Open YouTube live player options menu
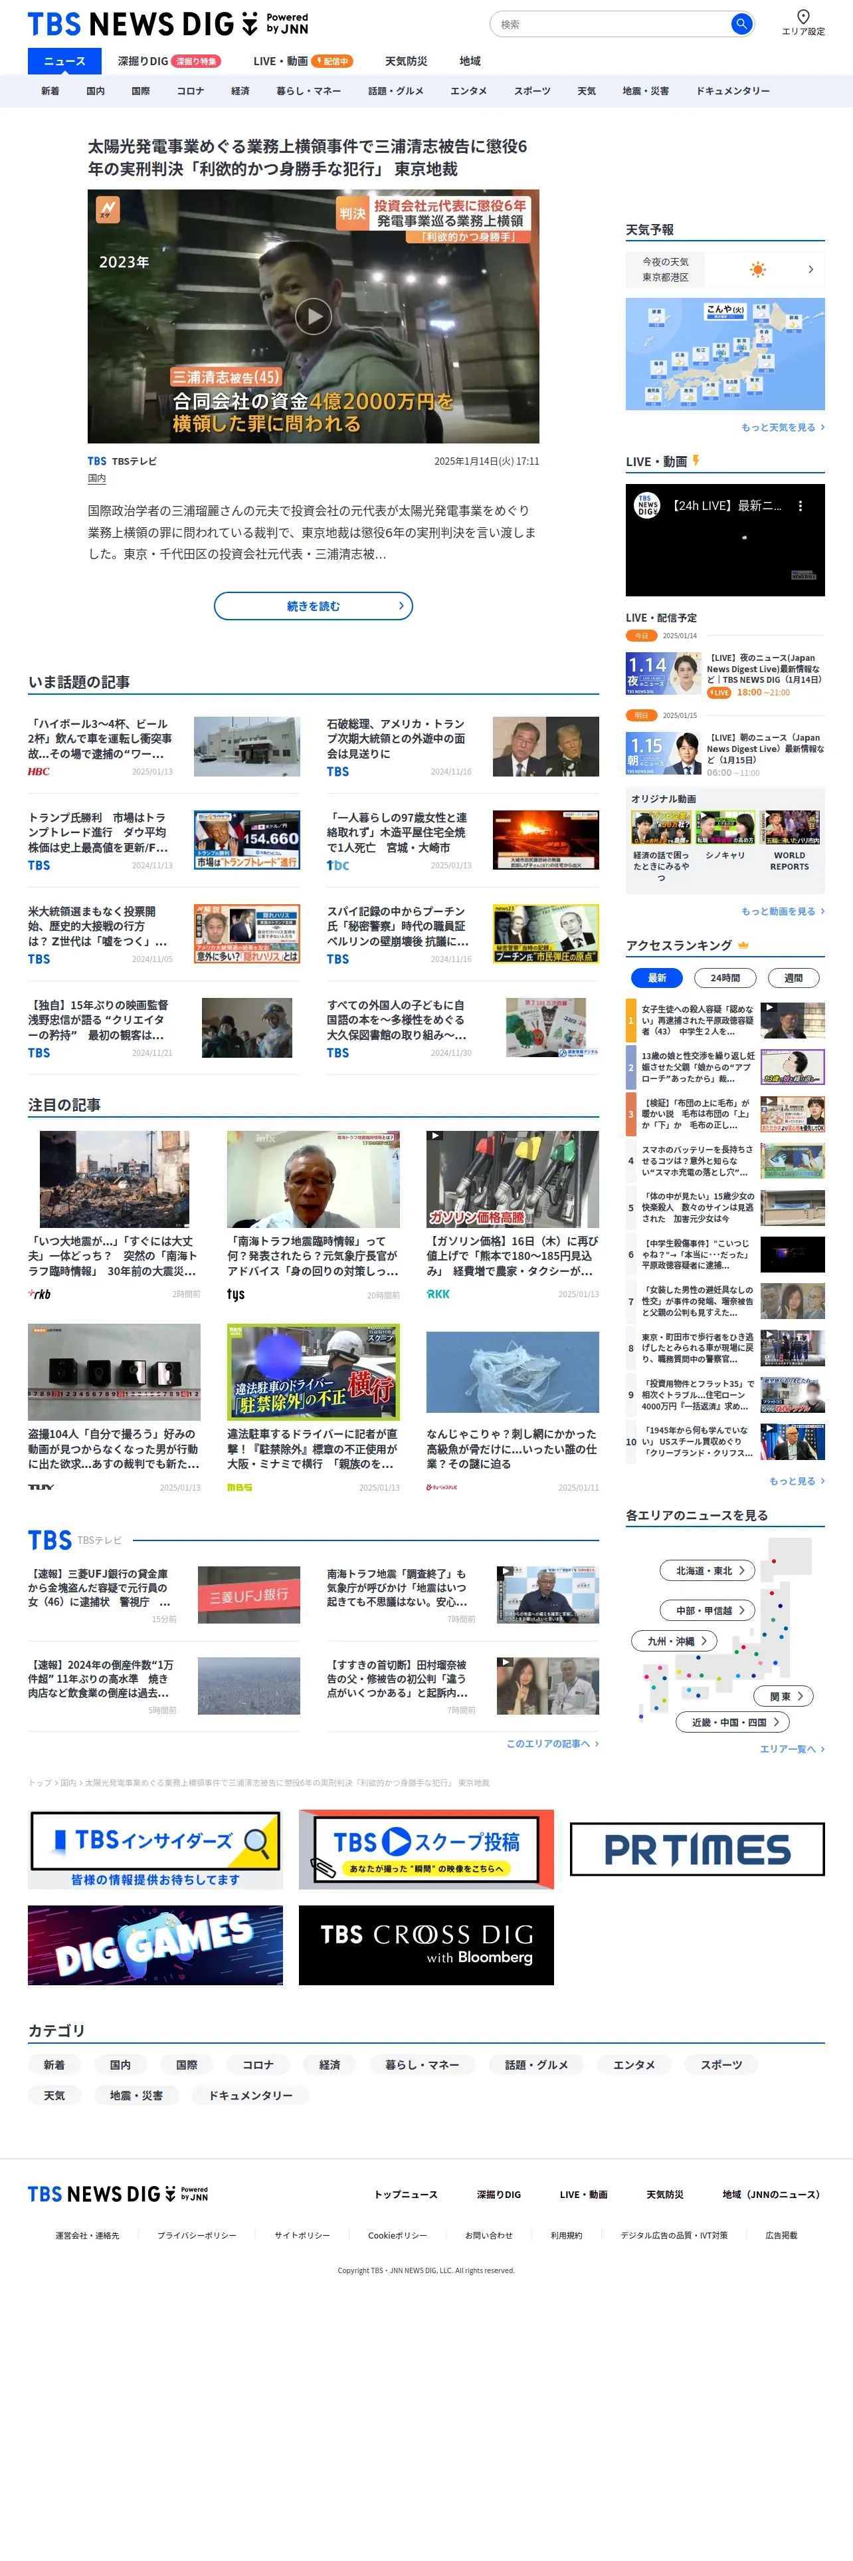853x2561 pixels. pos(801,506)
